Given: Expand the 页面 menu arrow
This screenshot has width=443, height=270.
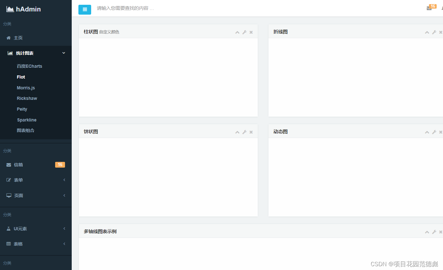Looking at the screenshot, I should coord(64,195).
